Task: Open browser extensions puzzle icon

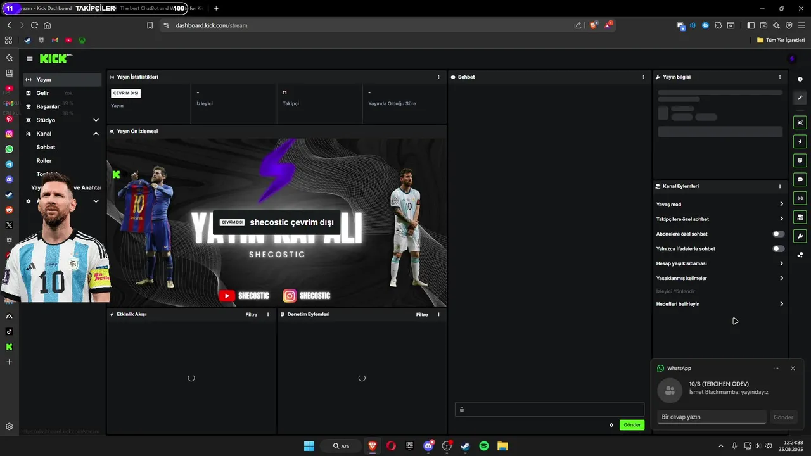Action: (x=718, y=25)
